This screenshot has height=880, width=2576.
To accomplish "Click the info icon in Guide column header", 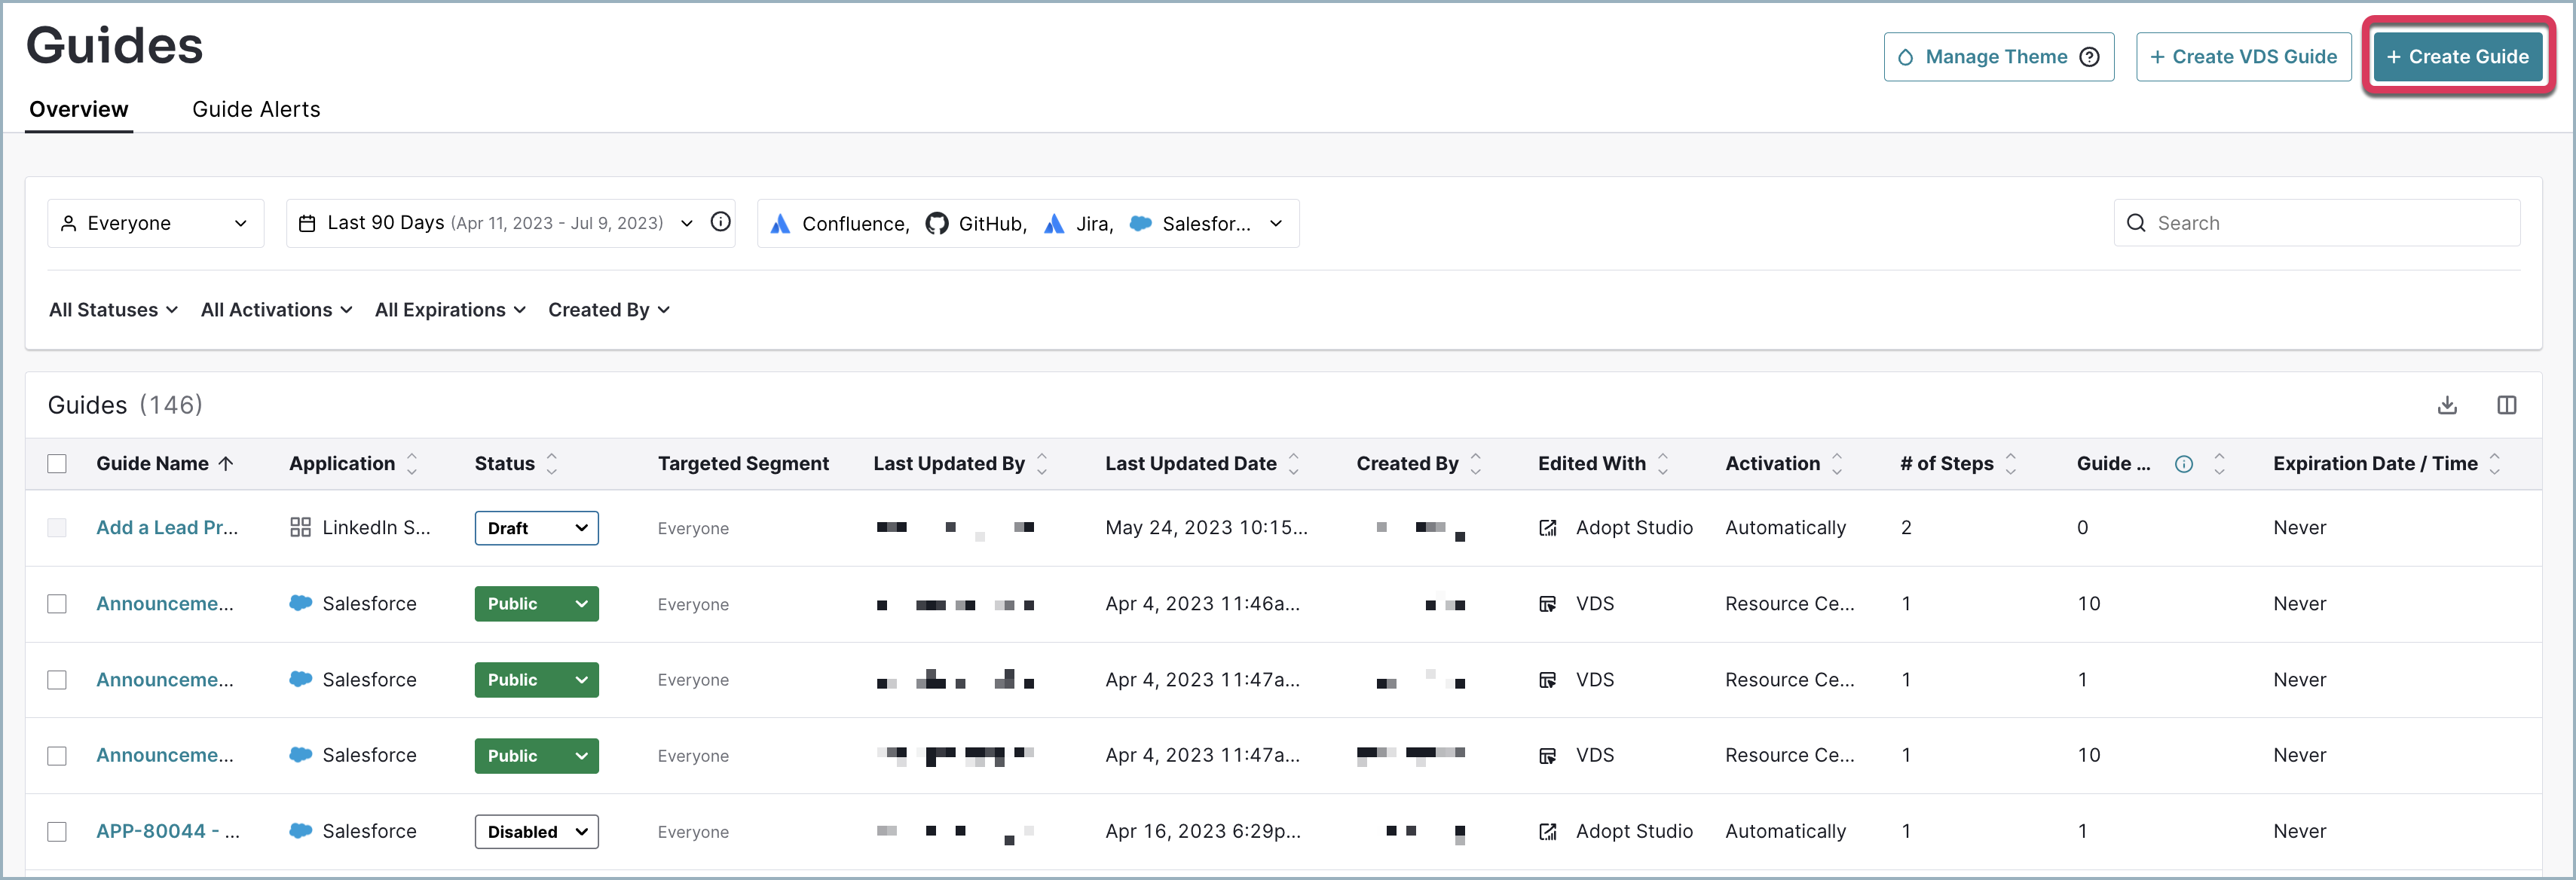I will click(2184, 464).
